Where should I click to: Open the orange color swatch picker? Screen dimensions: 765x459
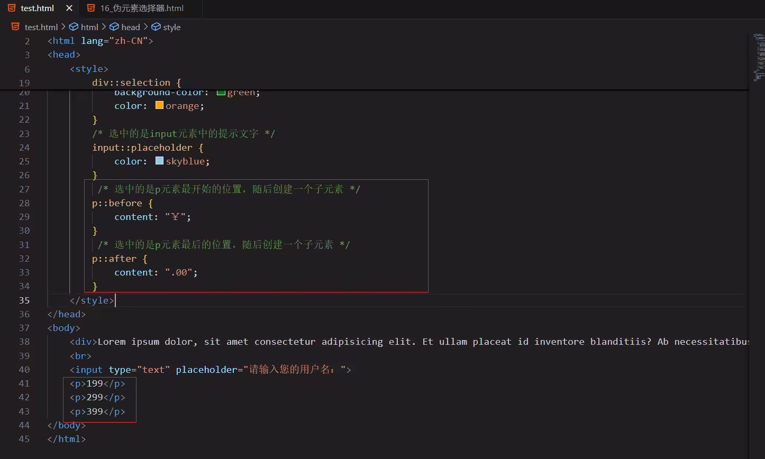coord(159,105)
